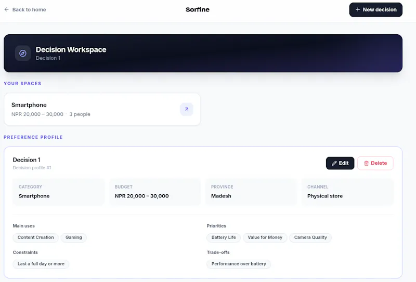416x282 pixels.
Task: Select the Category Smartphone box
Action: click(x=58, y=192)
